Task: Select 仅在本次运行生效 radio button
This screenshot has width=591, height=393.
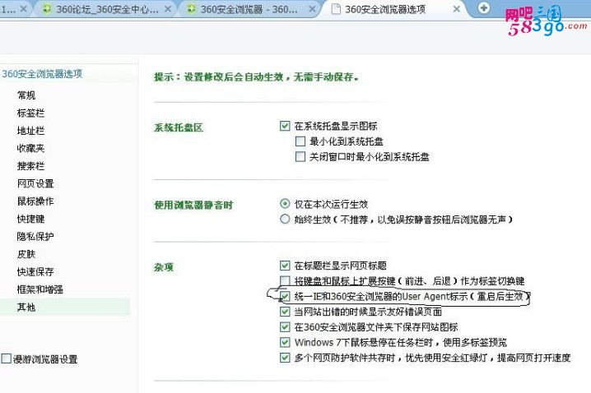Action: (285, 204)
